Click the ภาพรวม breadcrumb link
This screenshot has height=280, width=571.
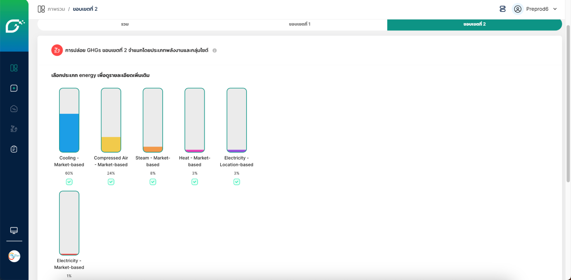pyautogui.click(x=56, y=9)
